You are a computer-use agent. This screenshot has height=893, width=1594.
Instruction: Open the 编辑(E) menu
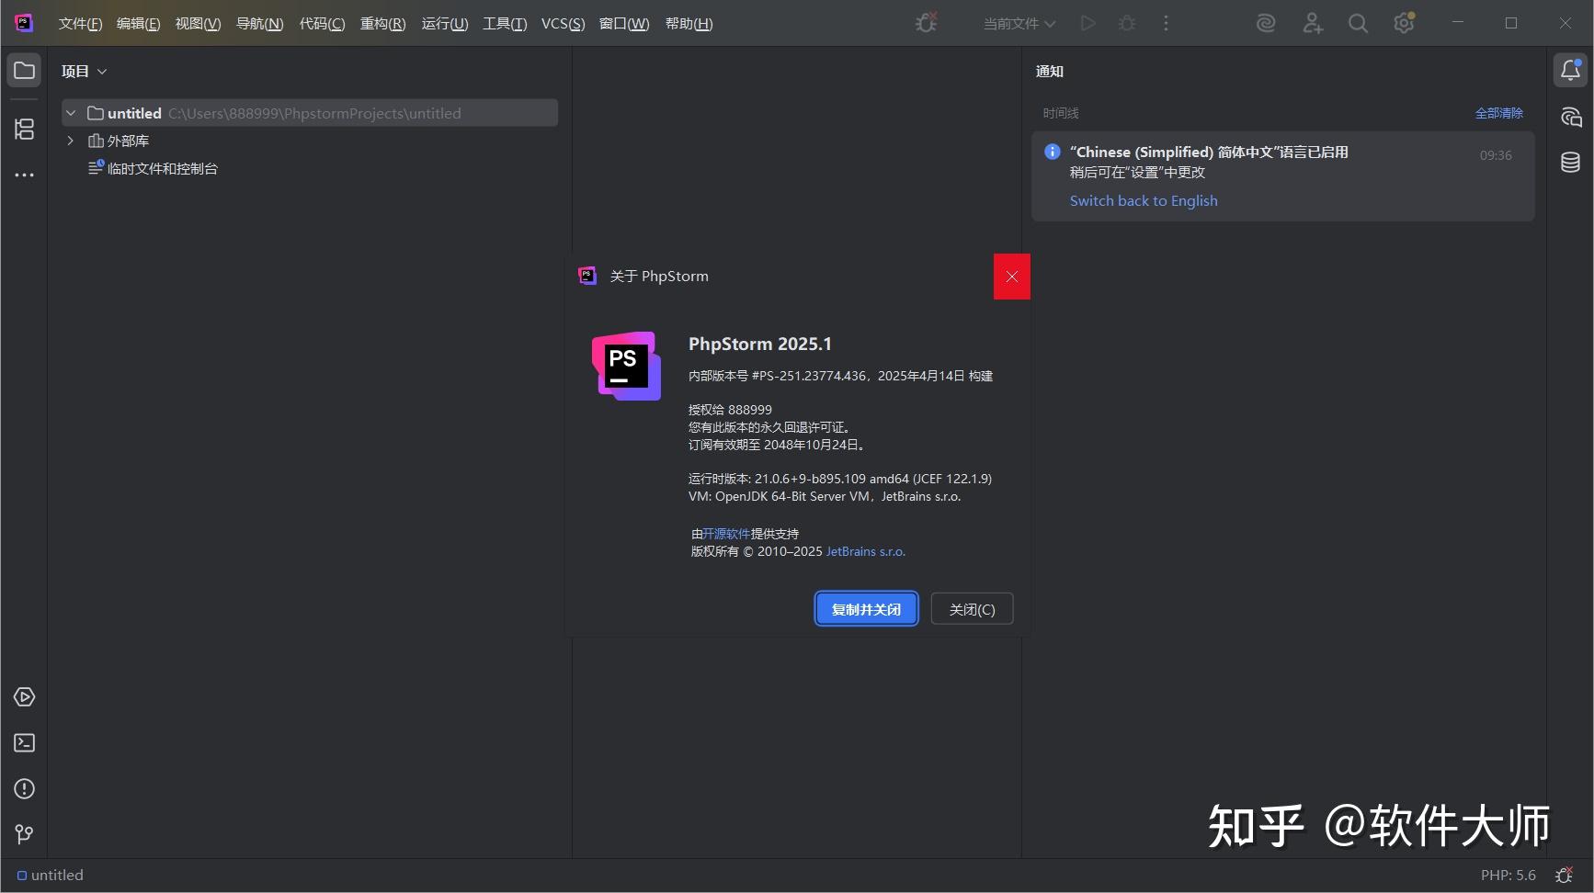coord(138,23)
